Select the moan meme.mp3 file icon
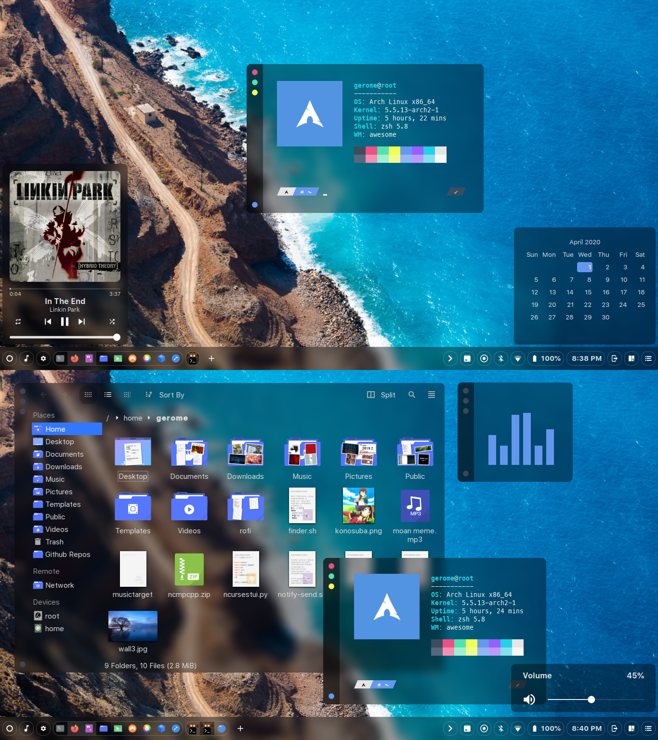 coord(415,505)
